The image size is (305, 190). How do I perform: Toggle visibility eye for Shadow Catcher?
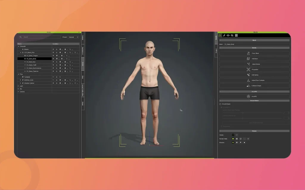pyautogui.click(x=53, y=83)
